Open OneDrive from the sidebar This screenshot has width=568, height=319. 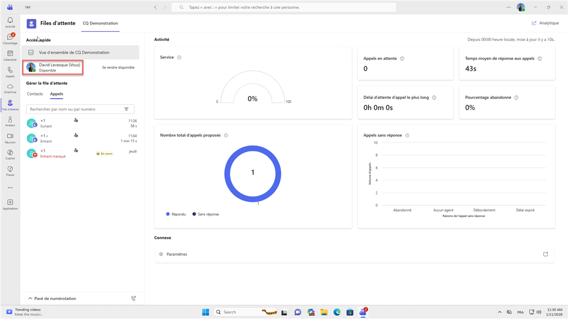click(10, 88)
